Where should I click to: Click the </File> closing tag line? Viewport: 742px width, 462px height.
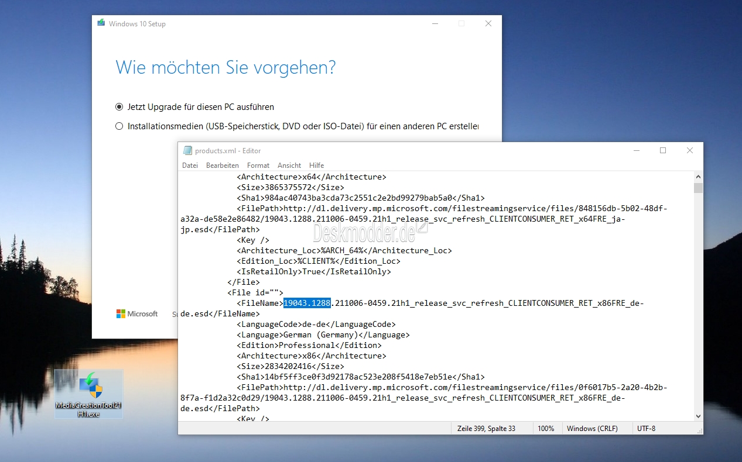pos(244,282)
